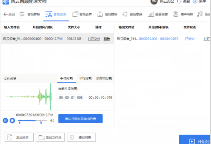Delete the input file via 删除 link
Image resolution: width=211 pixels, height=144 pixels.
107,39
